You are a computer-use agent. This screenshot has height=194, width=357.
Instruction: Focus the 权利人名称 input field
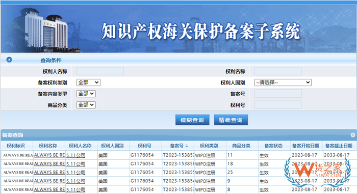click(100, 71)
